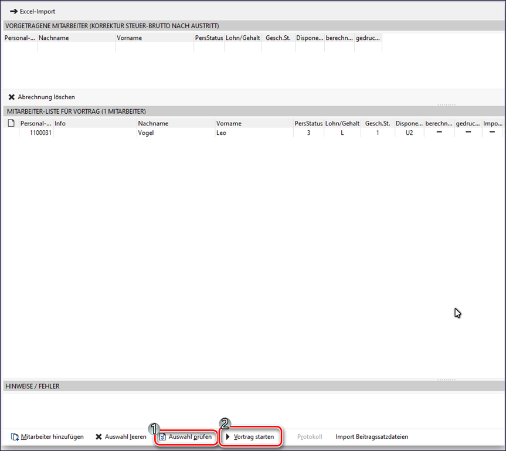Click Abrechnung löschen label
Viewport: 506px width, 451px height.
point(46,97)
